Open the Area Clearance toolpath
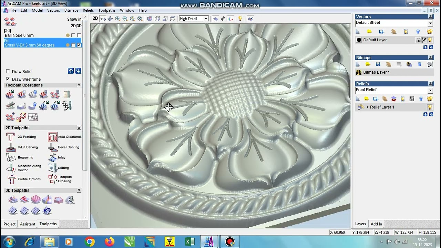The width and height of the screenshot is (441, 248). [65, 137]
